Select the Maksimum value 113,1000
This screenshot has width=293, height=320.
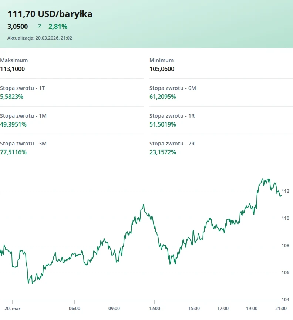(x=13, y=69)
